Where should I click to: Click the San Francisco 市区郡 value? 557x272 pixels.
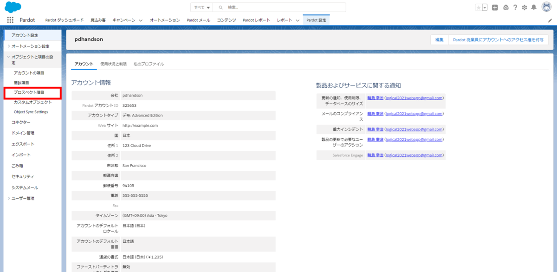click(x=135, y=165)
